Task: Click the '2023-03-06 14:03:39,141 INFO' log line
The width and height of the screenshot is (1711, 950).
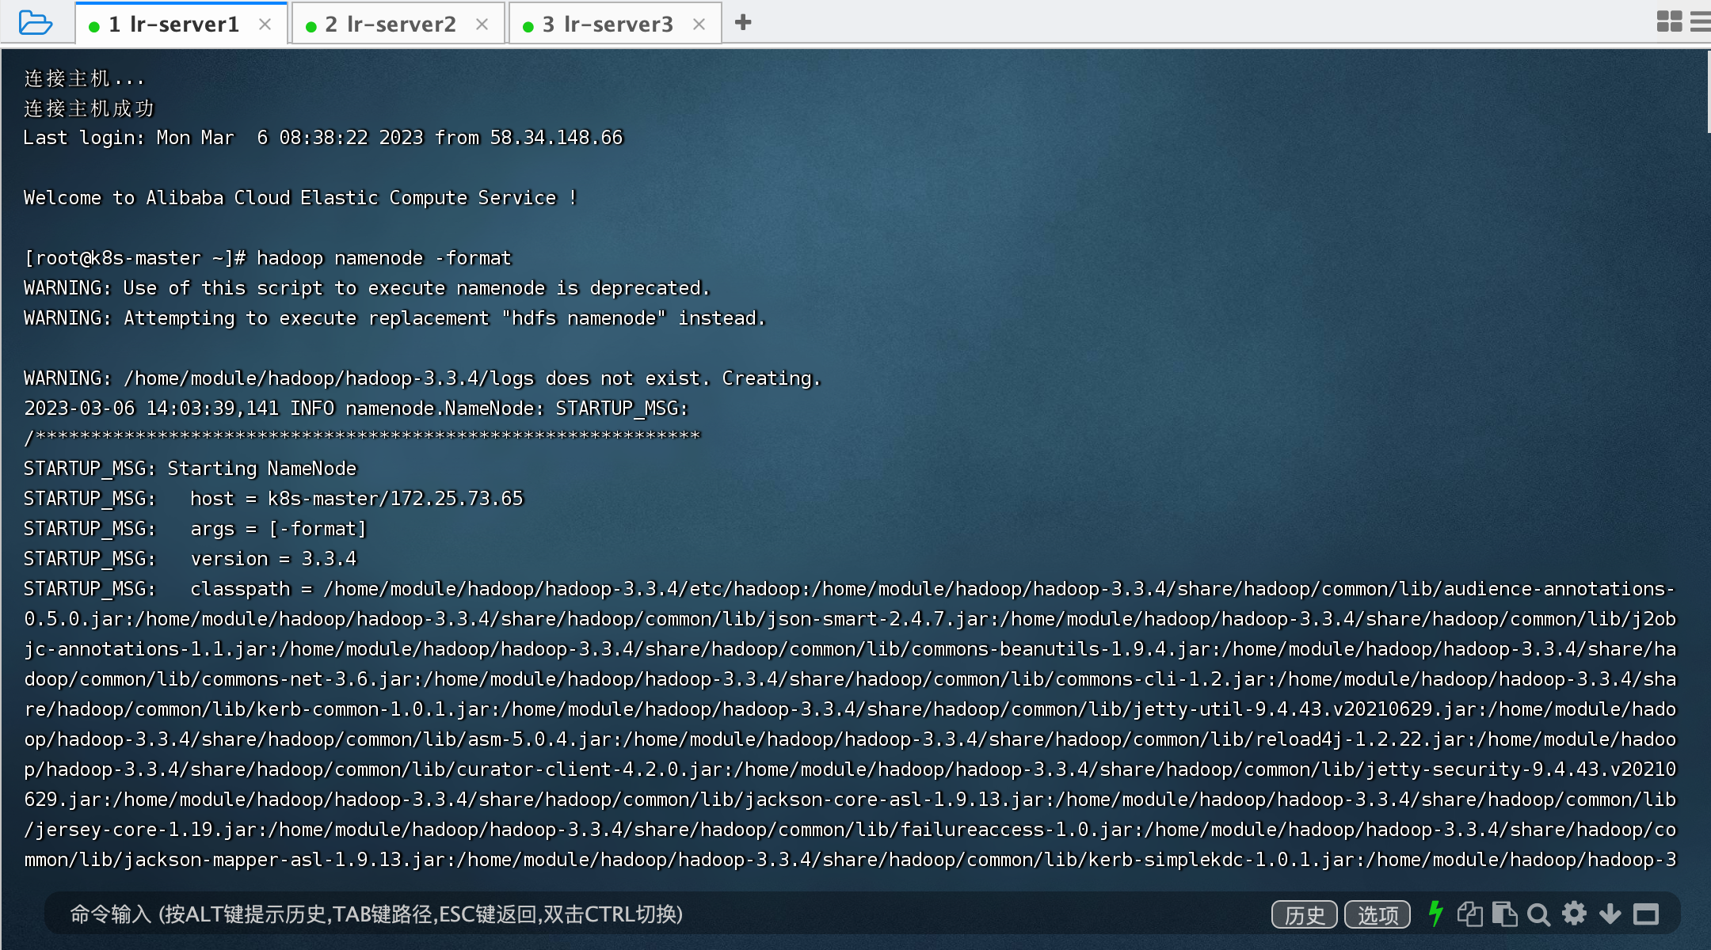Action: (x=356, y=408)
